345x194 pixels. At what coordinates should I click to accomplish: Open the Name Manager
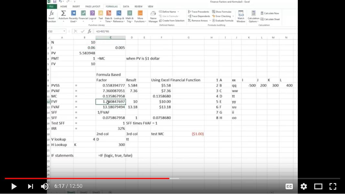coord(153,16)
